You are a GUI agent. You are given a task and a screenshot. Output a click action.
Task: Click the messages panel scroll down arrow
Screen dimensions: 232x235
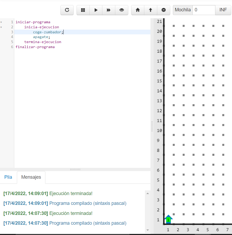click(148, 230)
